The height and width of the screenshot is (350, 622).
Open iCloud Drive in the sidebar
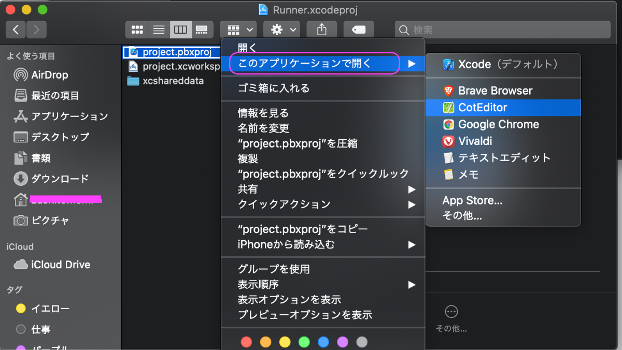click(x=52, y=265)
